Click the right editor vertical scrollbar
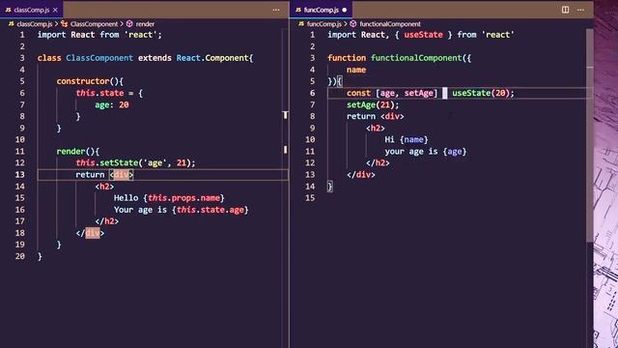The image size is (618, 348). 590,134
